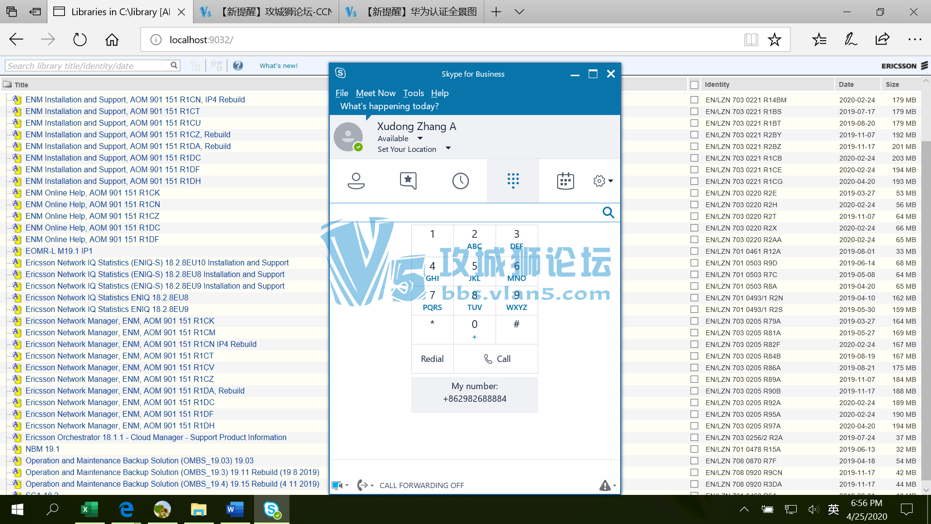Add this page to favorites star
The image size is (931, 524).
coord(774,39)
